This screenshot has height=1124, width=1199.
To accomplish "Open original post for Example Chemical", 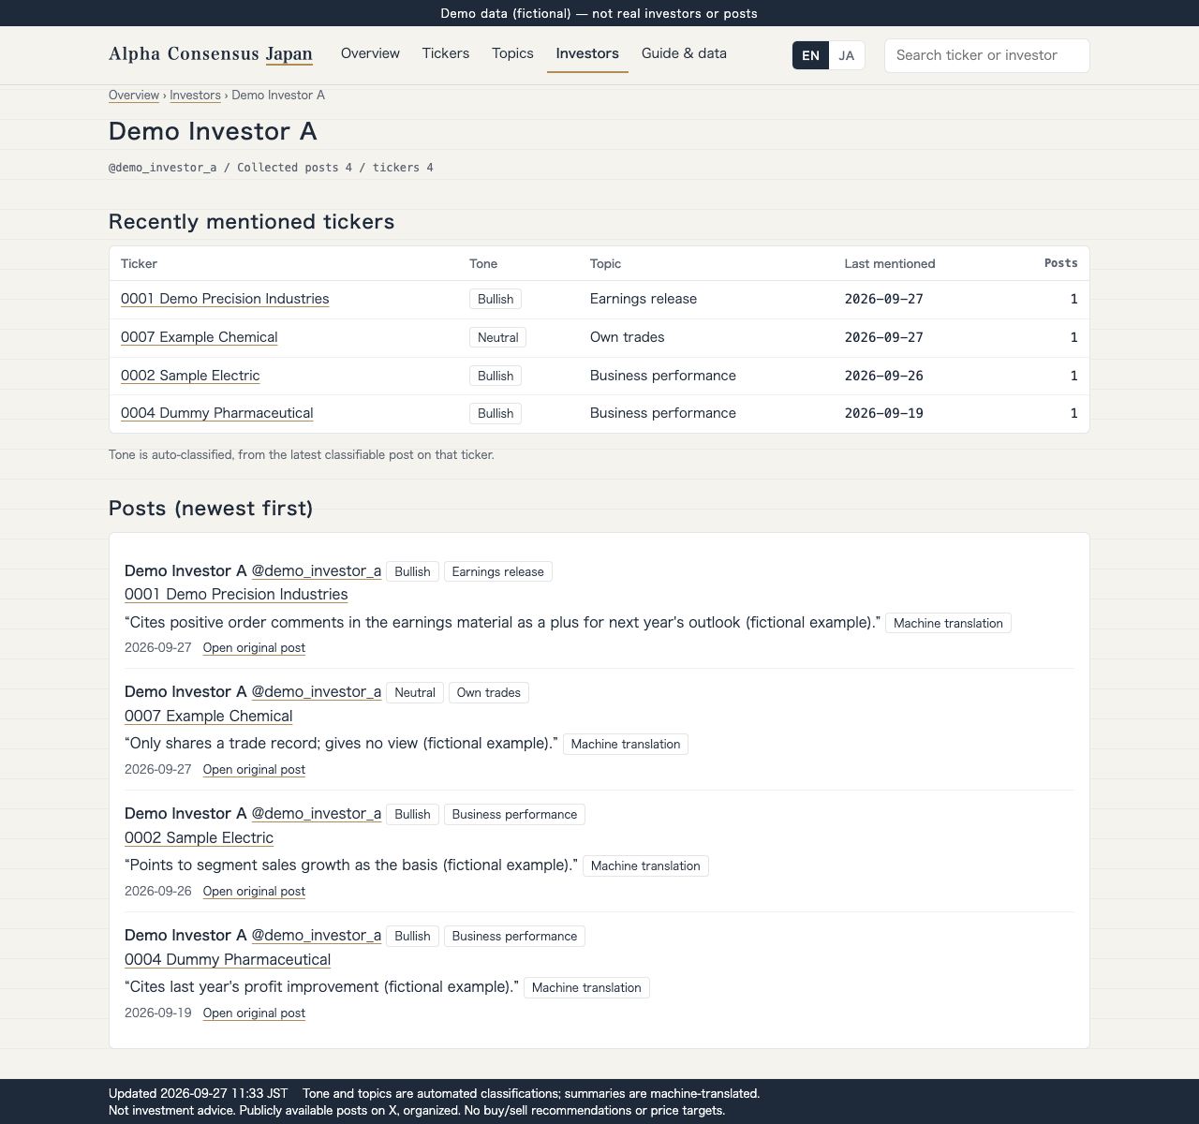I will pos(254,770).
